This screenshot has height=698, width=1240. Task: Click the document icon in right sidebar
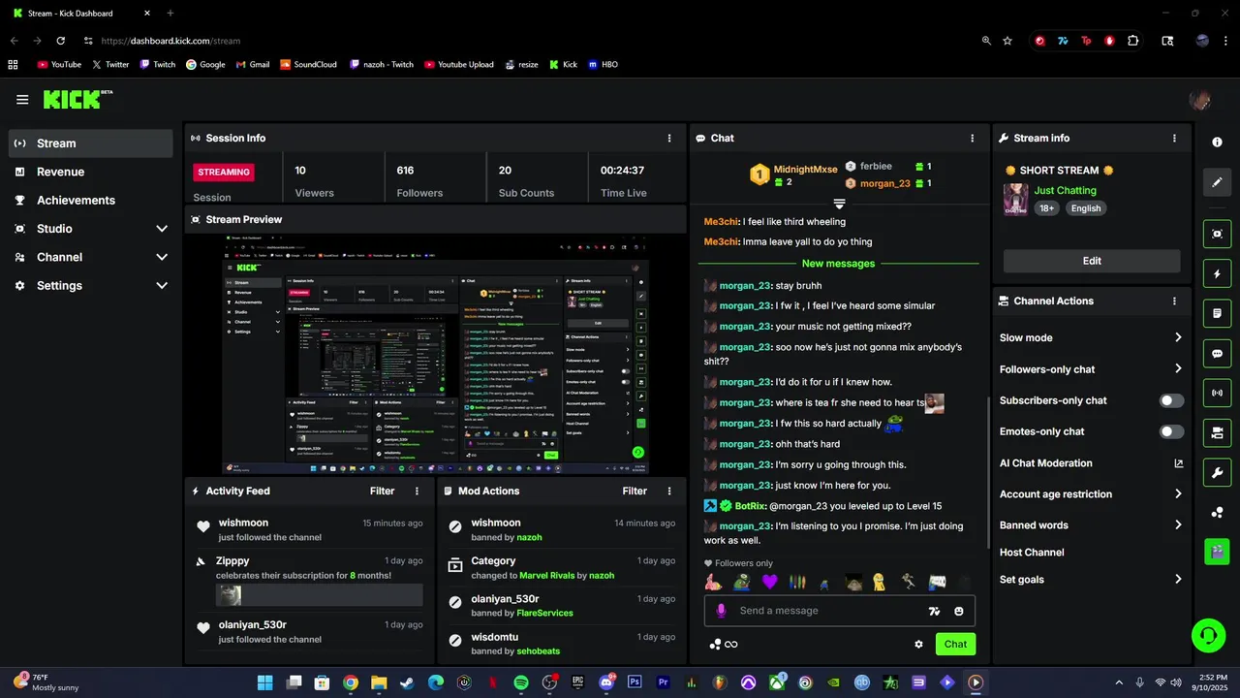click(1217, 314)
